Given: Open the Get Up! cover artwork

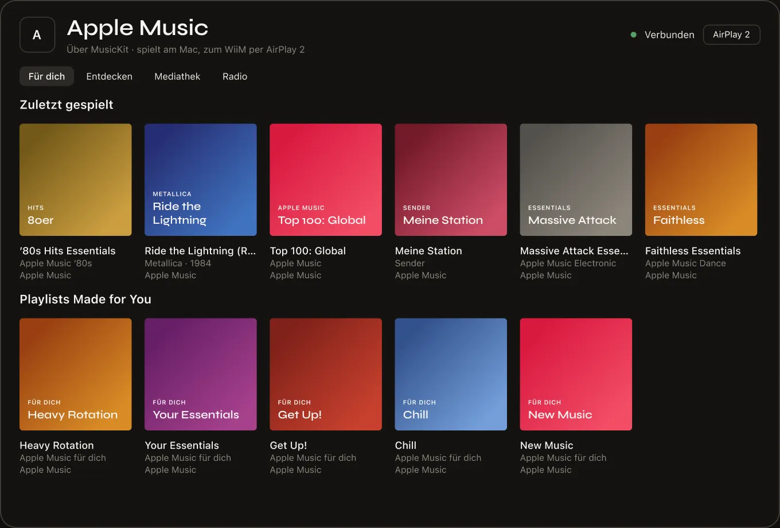Looking at the screenshot, I should [x=326, y=374].
